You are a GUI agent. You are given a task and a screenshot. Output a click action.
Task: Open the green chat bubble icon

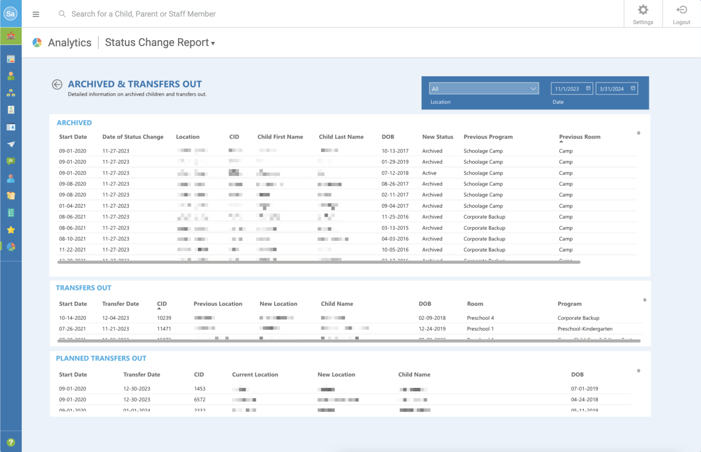(11, 161)
